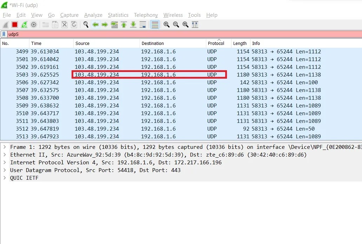Select packet number 3513

tap(181, 137)
